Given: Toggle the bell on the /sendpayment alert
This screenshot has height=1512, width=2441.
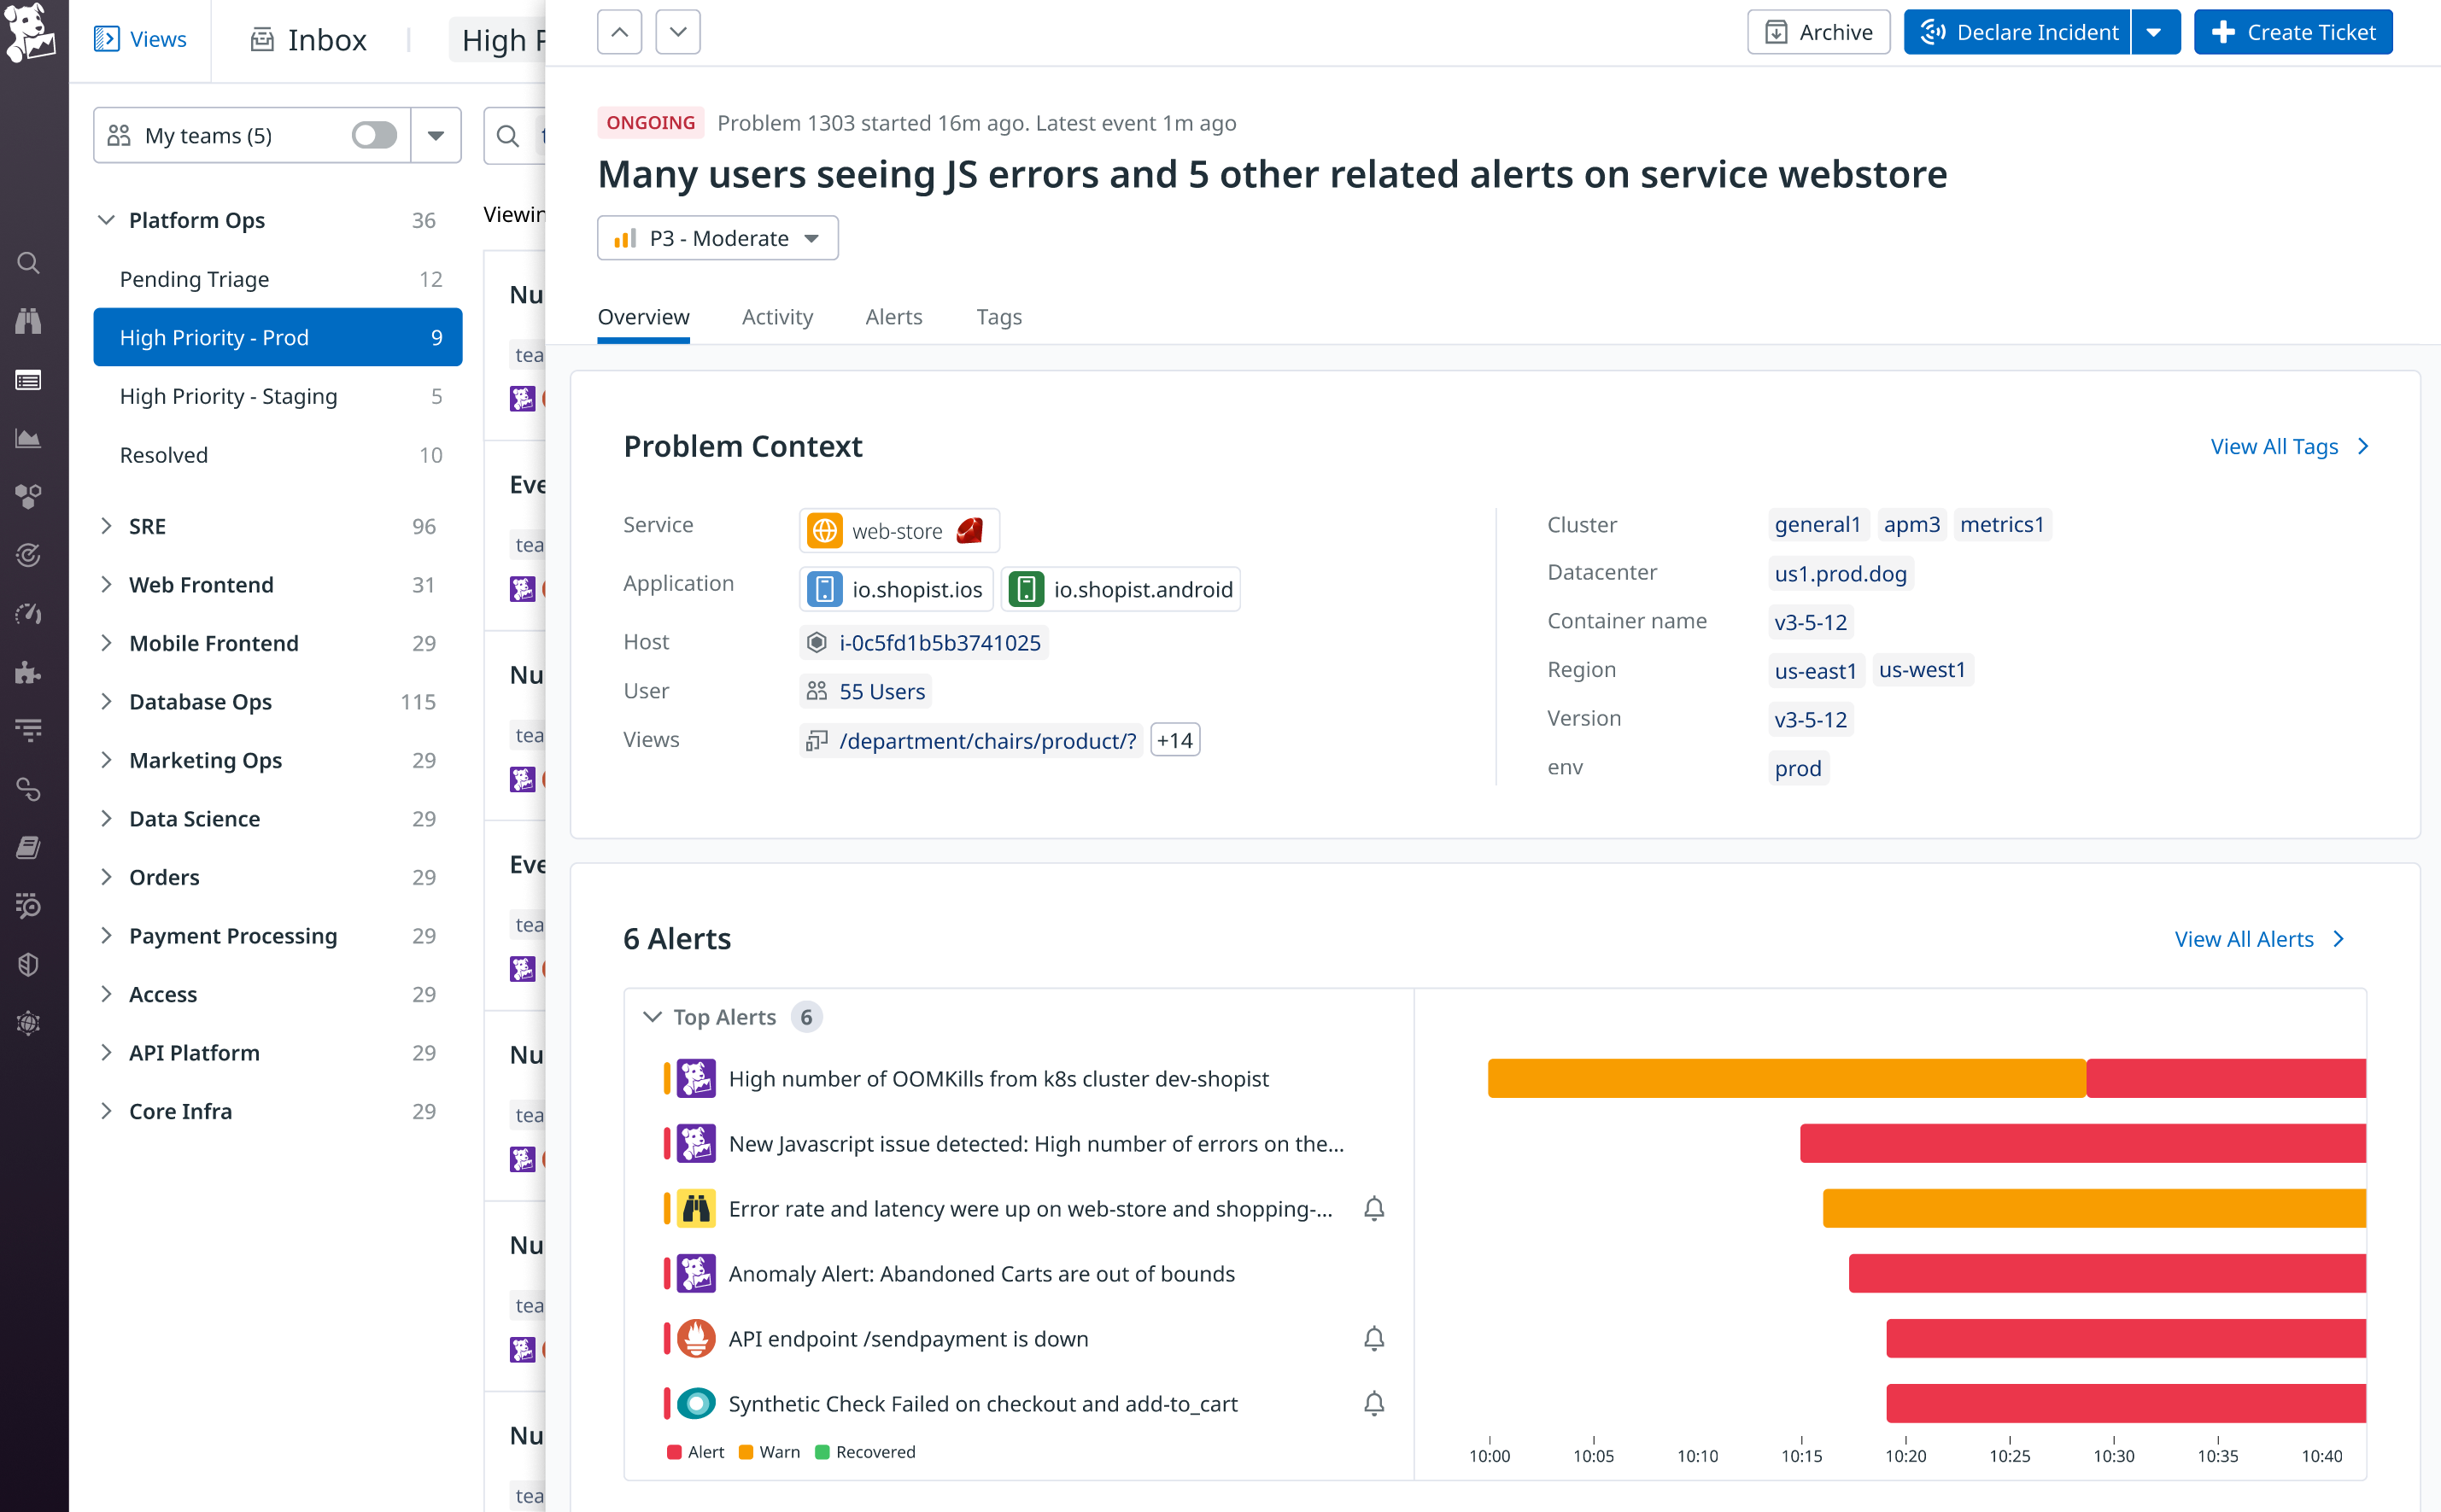Looking at the screenshot, I should click(1374, 1338).
